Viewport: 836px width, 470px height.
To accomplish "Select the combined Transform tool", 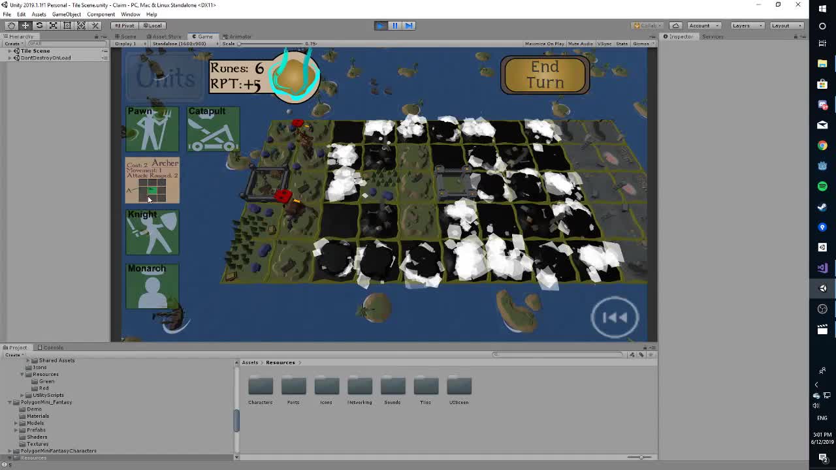I will pos(81,25).
